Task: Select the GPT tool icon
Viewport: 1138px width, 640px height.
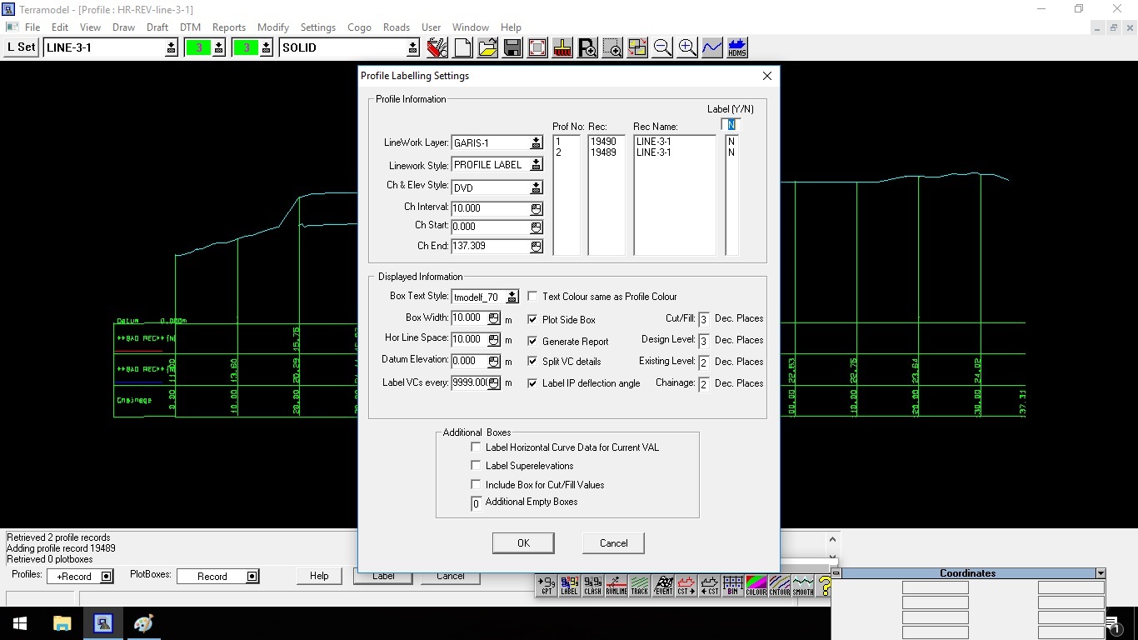Action: click(547, 586)
